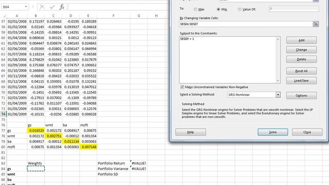329x185 pixels.
Task: Click yellow cell 0.016525 in gs row
Action: 36,131
